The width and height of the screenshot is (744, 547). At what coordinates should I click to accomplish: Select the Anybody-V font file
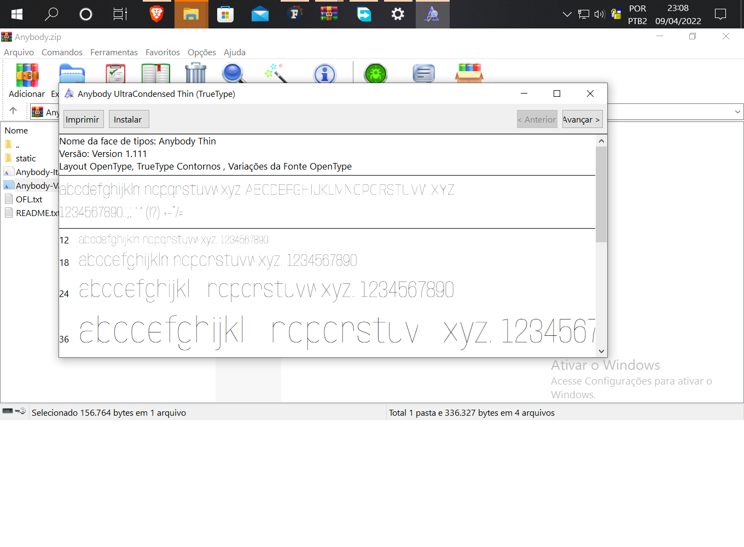tap(31, 185)
